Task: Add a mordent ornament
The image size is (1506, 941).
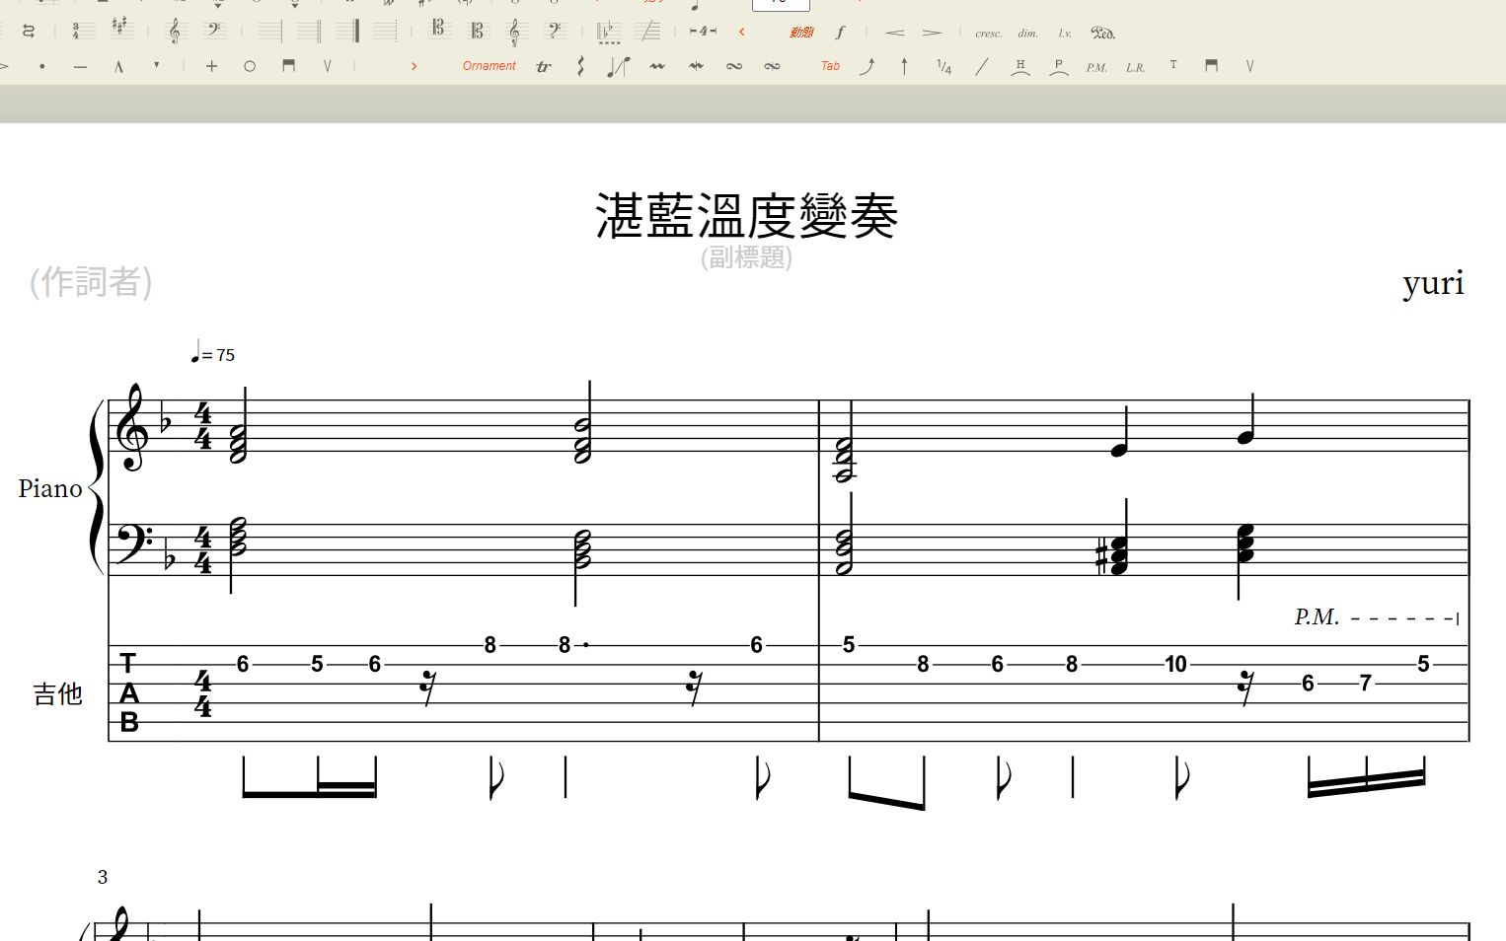Action: [657, 66]
